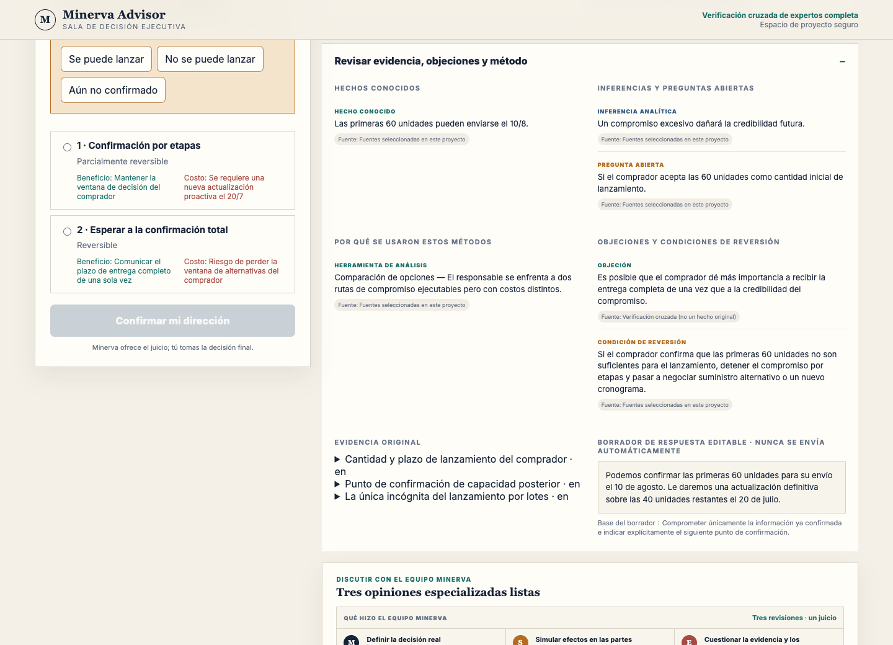Click 'Un compromiso excesivo dañará la credibilidad futura' text
Viewport: 893px width, 645px height.
(701, 123)
